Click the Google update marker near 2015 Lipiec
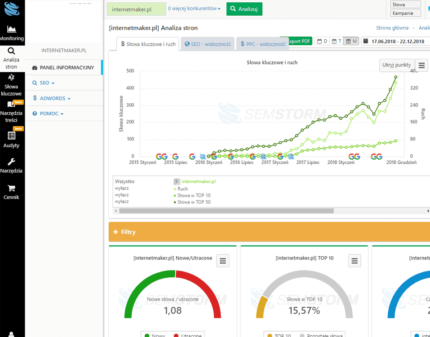This screenshot has height=337, width=430. pos(175,157)
